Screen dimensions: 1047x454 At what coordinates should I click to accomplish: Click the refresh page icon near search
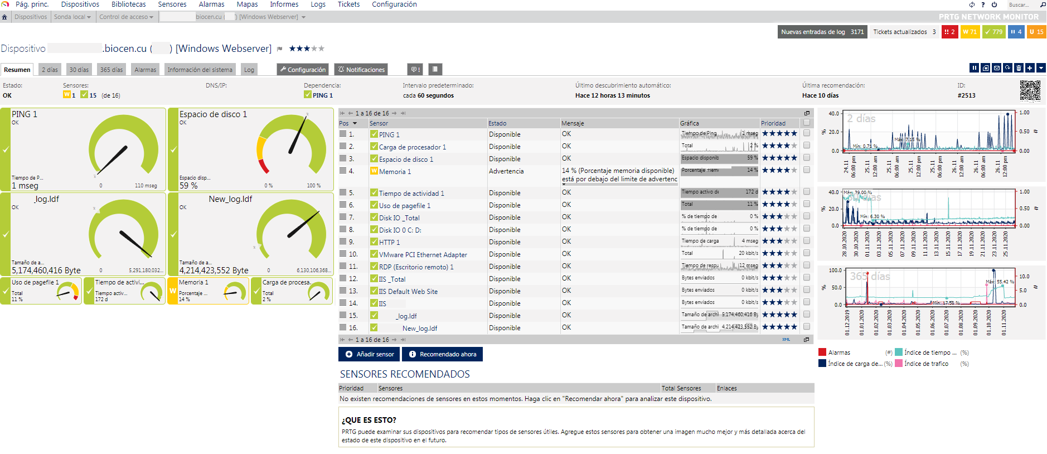(x=972, y=4)
